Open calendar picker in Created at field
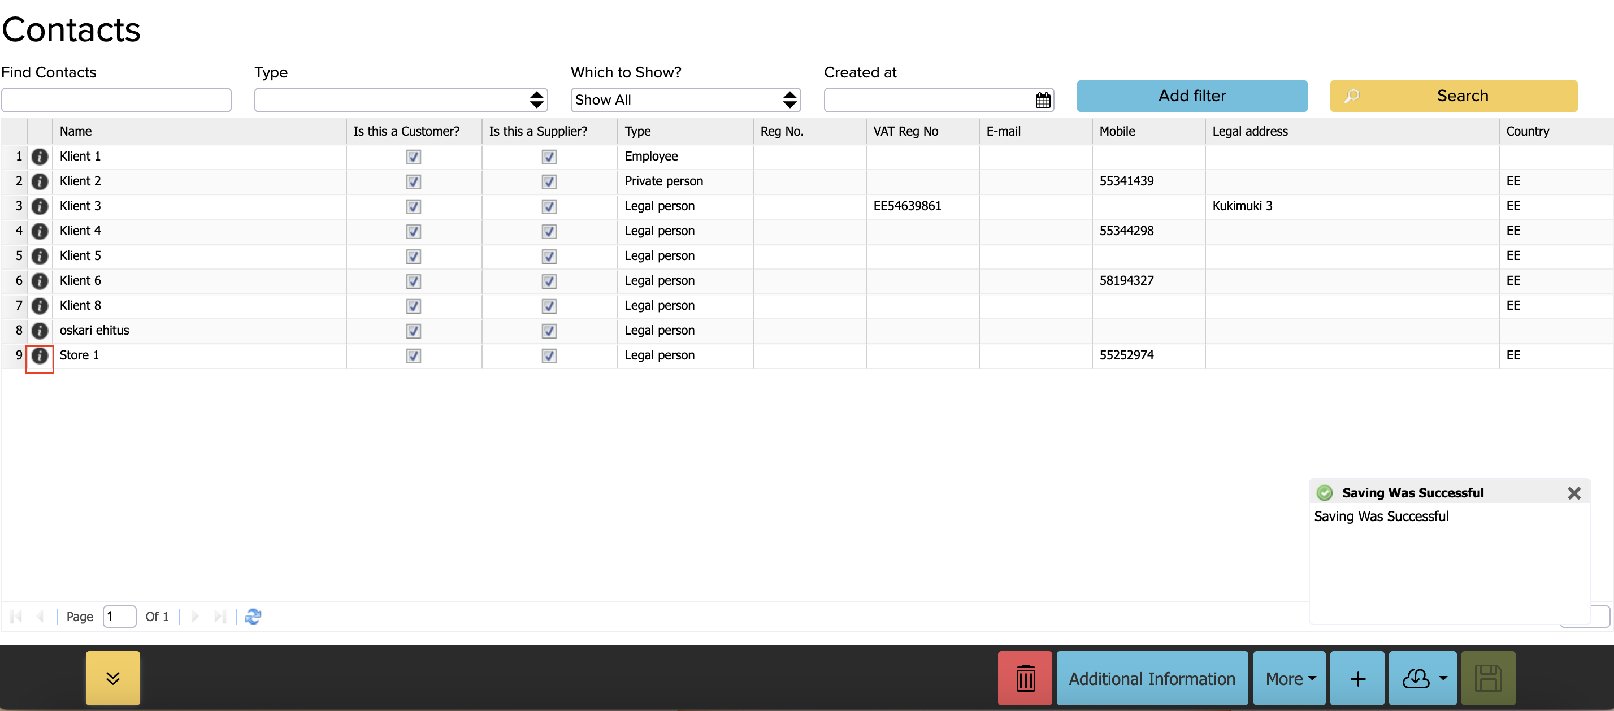Image resolution: width=1614 pixels, height=711 pixels. [x=1042, y=100]
